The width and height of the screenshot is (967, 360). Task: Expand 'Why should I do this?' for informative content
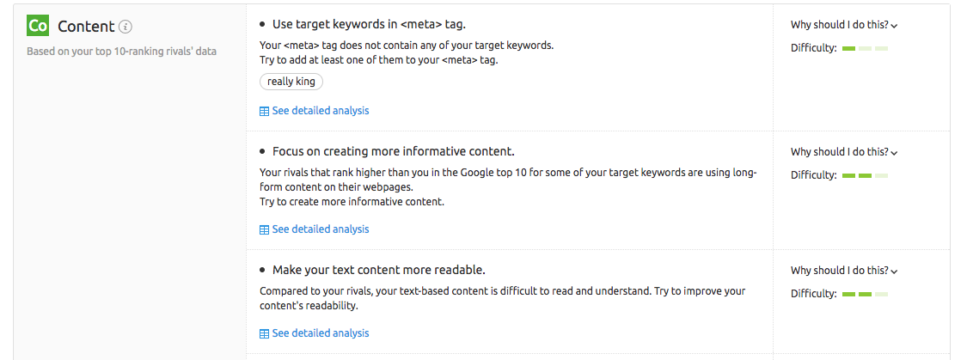tap(839, 152)
